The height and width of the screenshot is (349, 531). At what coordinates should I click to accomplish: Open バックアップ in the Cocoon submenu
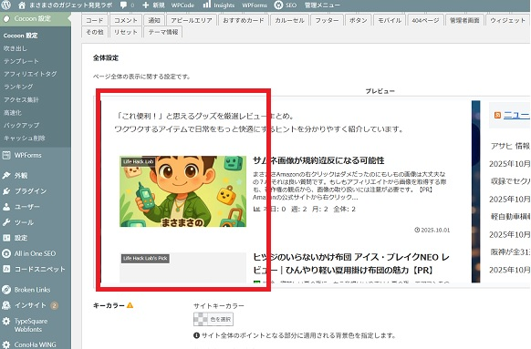coord(21,125)
